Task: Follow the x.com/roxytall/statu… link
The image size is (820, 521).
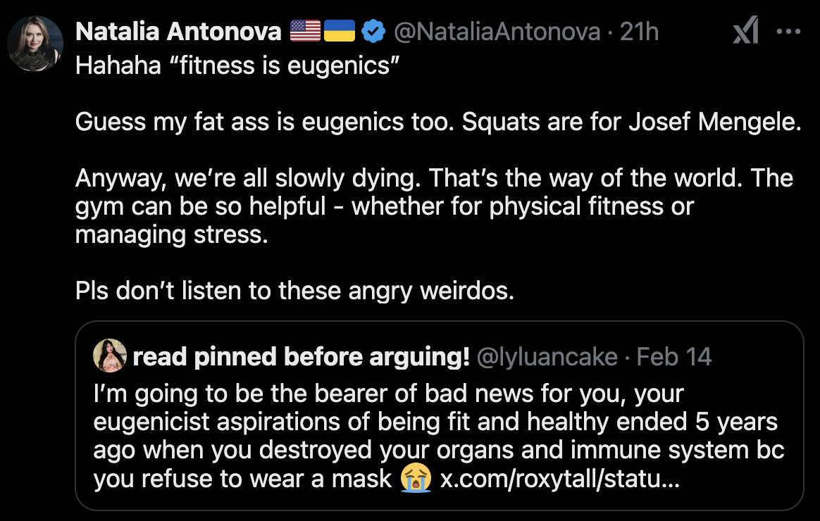Action: pos(560,479)
